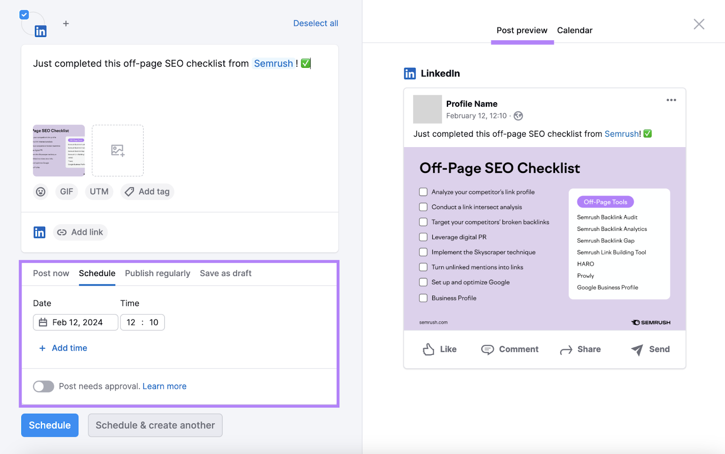Enable the Post needs approval toggle
This screenshot has height=454, width=725.
click(43, 386)
